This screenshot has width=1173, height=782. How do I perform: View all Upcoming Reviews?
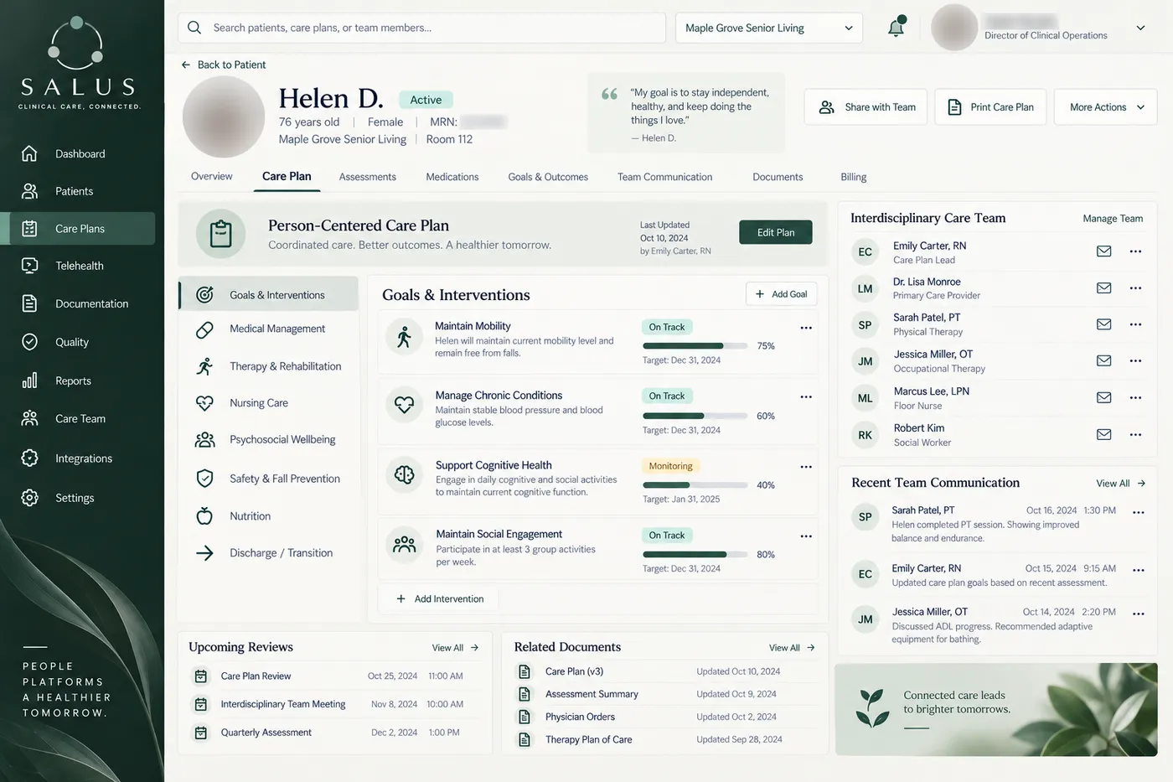(x=456, y=648)
